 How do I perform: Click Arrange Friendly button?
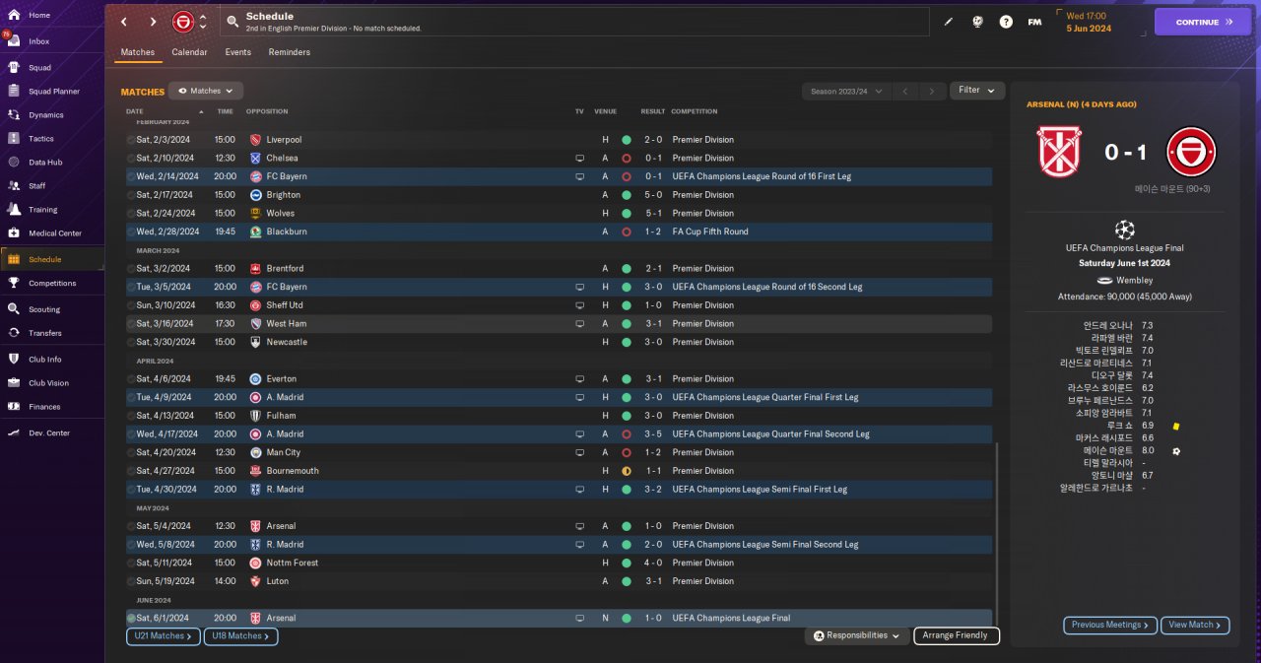point(957,636)
